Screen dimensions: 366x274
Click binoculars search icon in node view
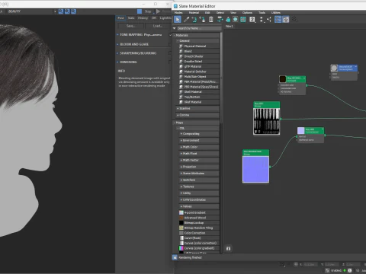(228, 248)
